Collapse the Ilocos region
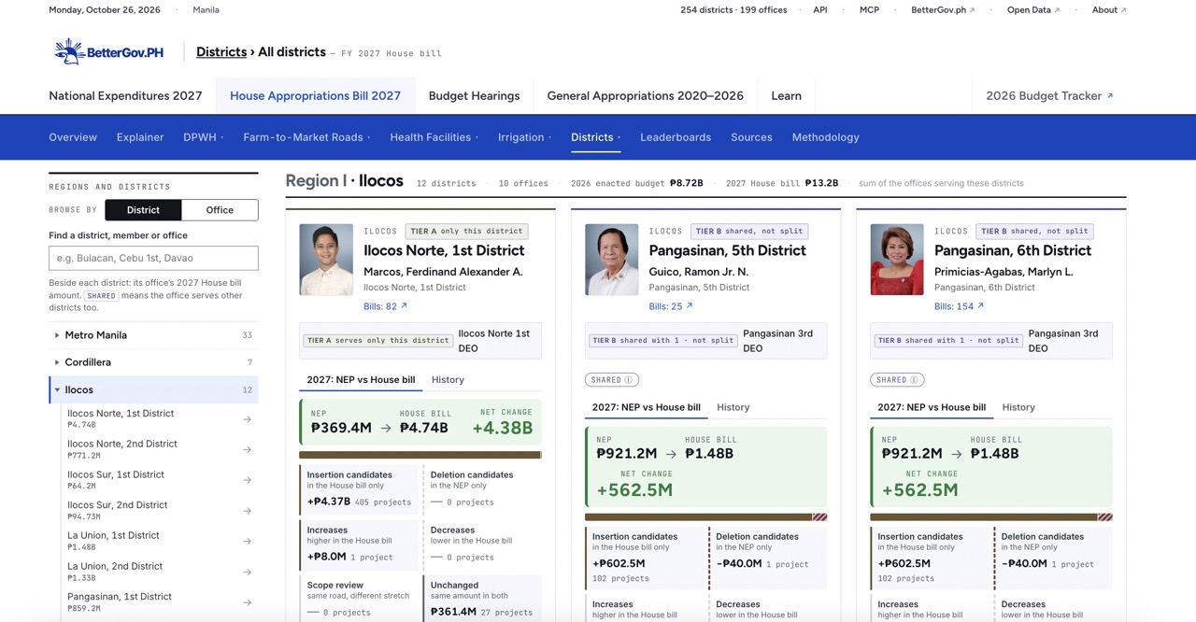 pos(153,390)
